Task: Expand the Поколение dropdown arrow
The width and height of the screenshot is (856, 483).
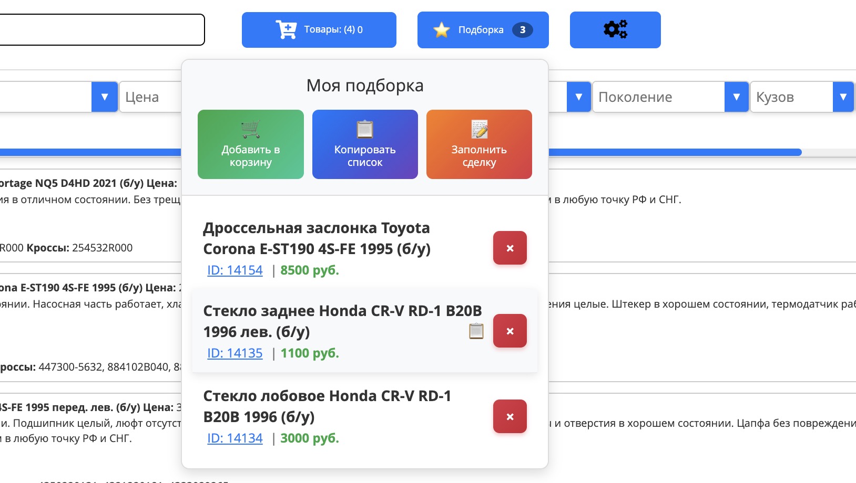Action: coord(736,97)
